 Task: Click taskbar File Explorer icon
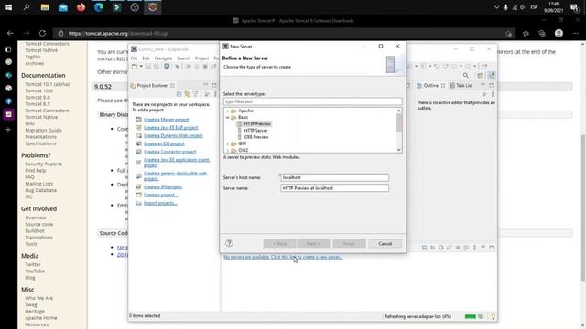pos(45,7)
